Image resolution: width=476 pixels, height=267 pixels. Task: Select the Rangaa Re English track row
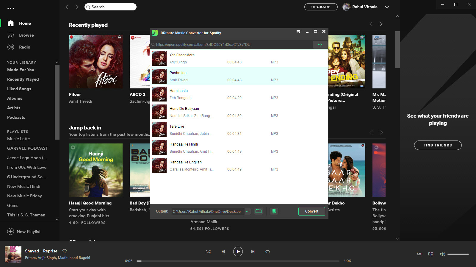pyautogui.click(x=239, y=165)
